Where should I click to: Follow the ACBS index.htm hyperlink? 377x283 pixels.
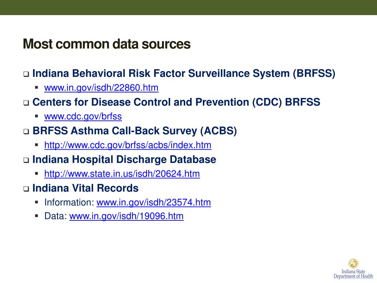[x=128, y=145]
